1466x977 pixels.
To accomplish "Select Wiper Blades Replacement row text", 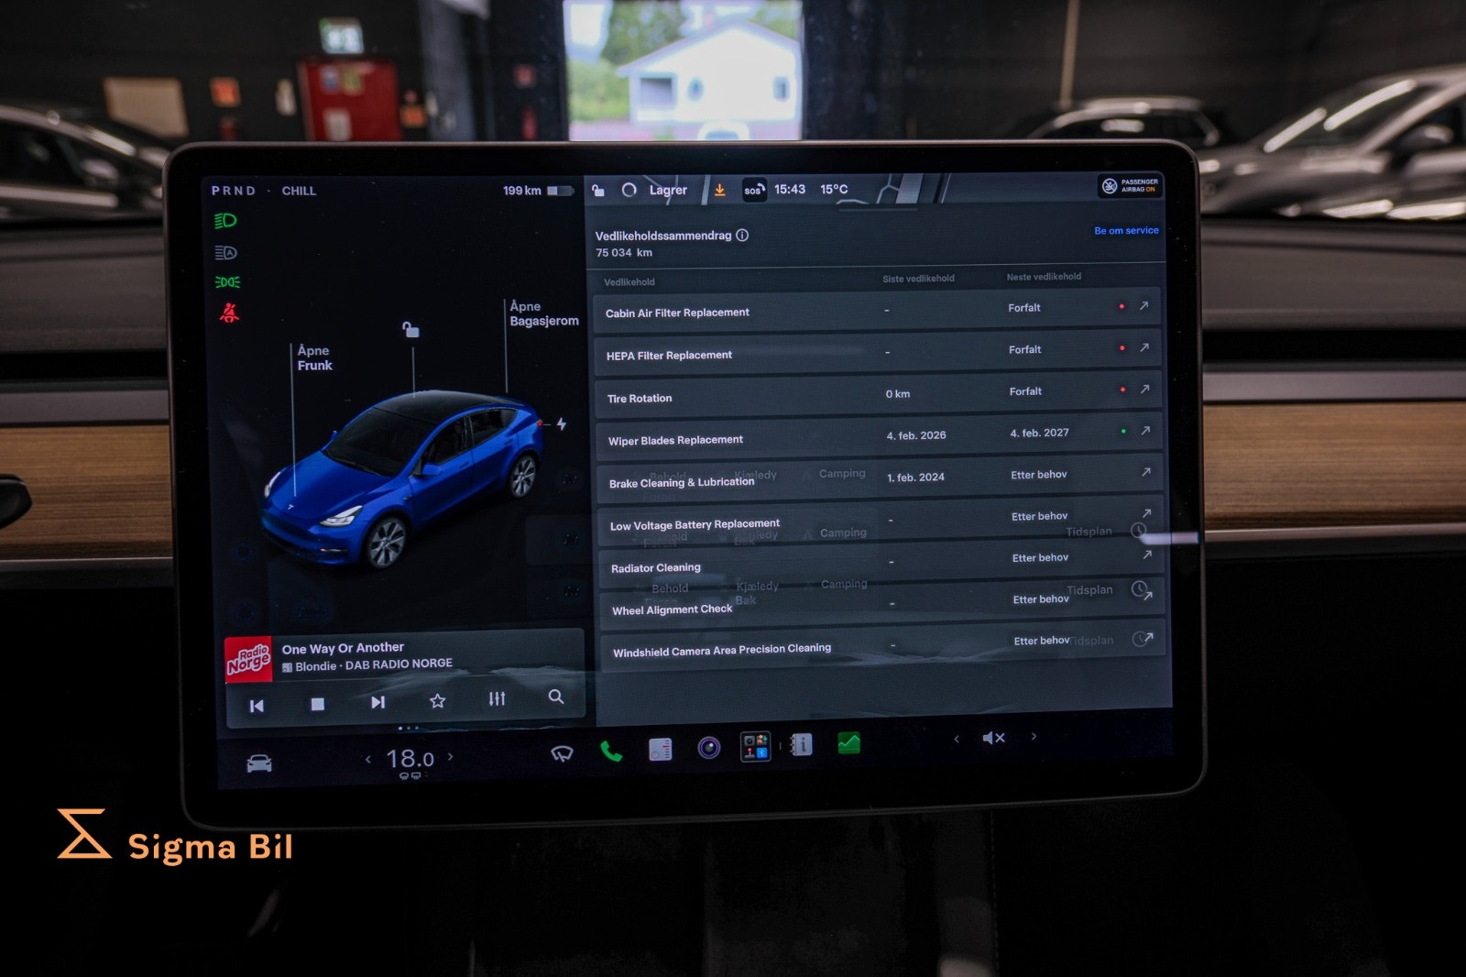I will click(x=675, y=440).
